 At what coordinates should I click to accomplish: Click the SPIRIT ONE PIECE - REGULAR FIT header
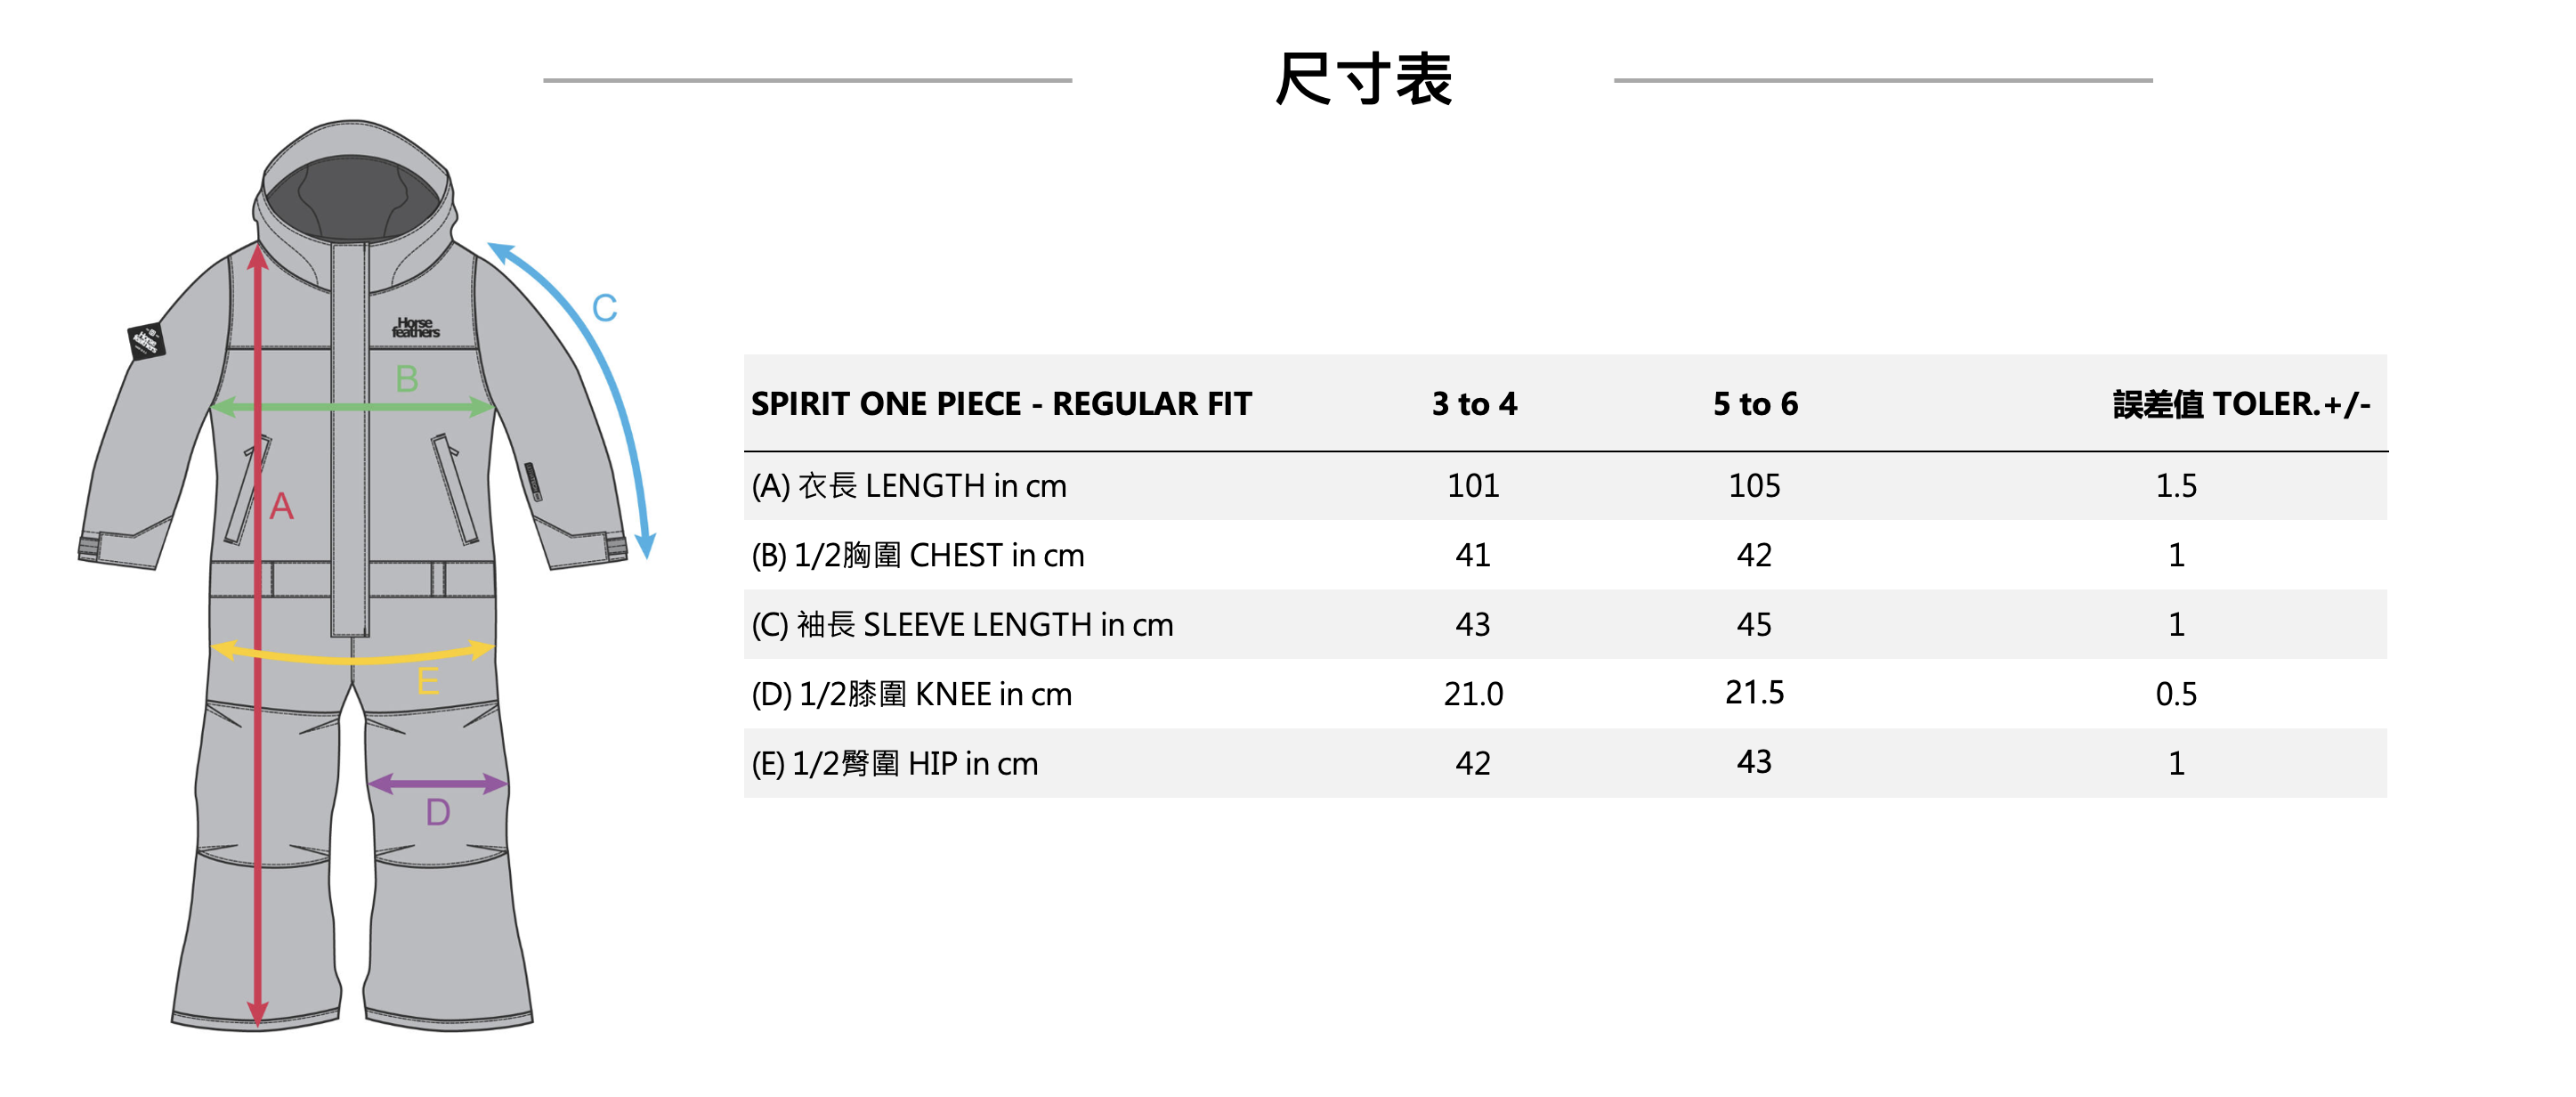pyautogui.click(x=1001, y=404)
